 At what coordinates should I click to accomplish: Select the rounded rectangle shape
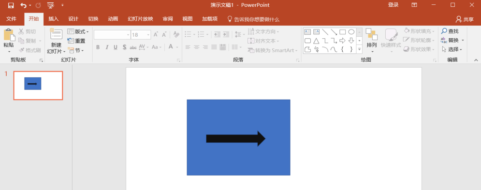(307, 41)
